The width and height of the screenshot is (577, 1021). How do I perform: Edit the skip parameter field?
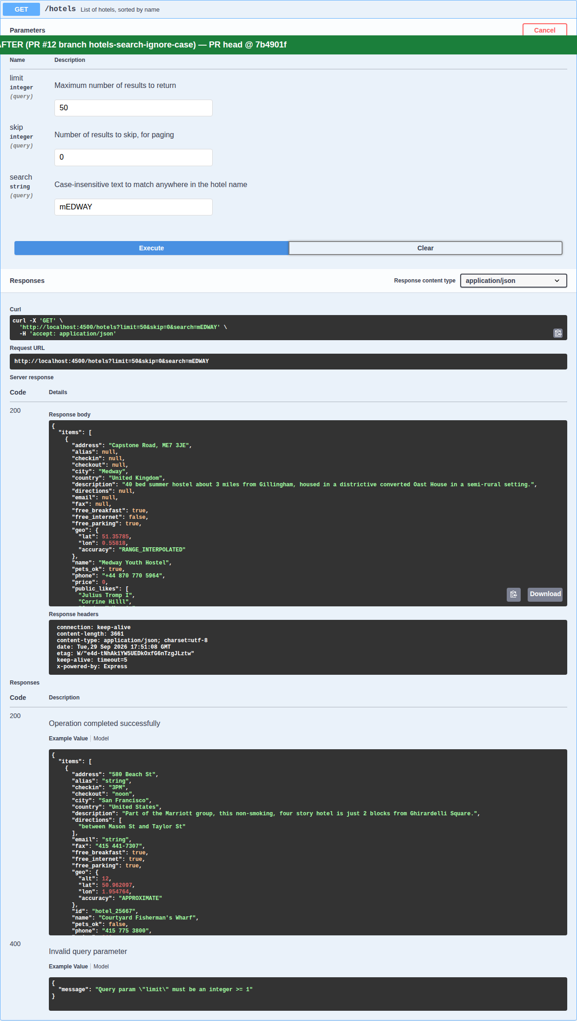(x=134, y=157)
